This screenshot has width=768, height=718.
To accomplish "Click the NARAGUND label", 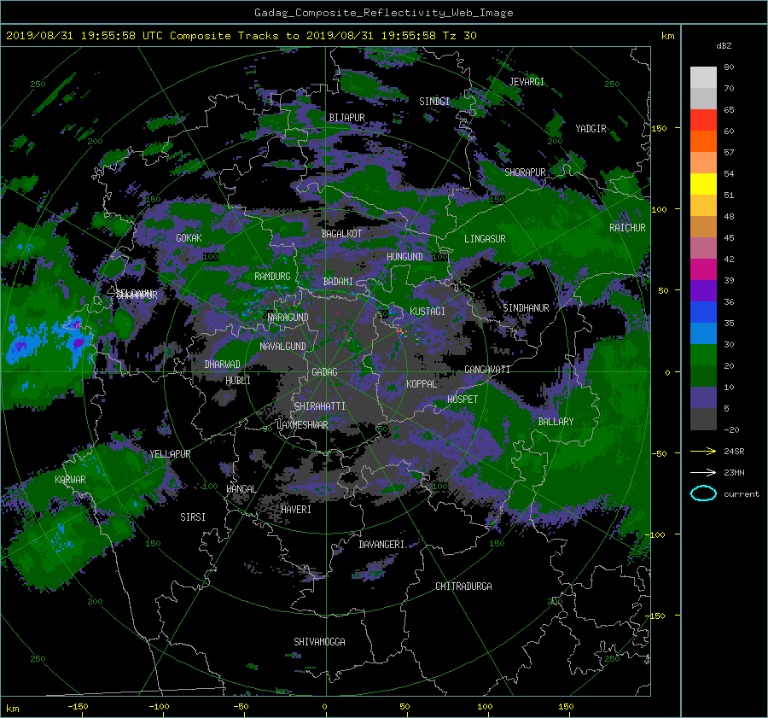I will tap(288, 318).
